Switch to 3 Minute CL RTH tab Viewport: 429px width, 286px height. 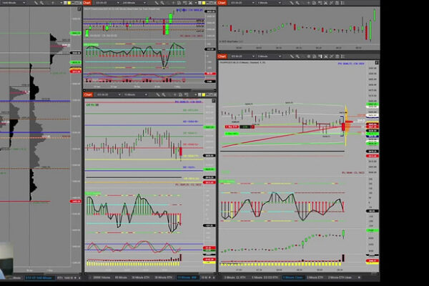235,277
